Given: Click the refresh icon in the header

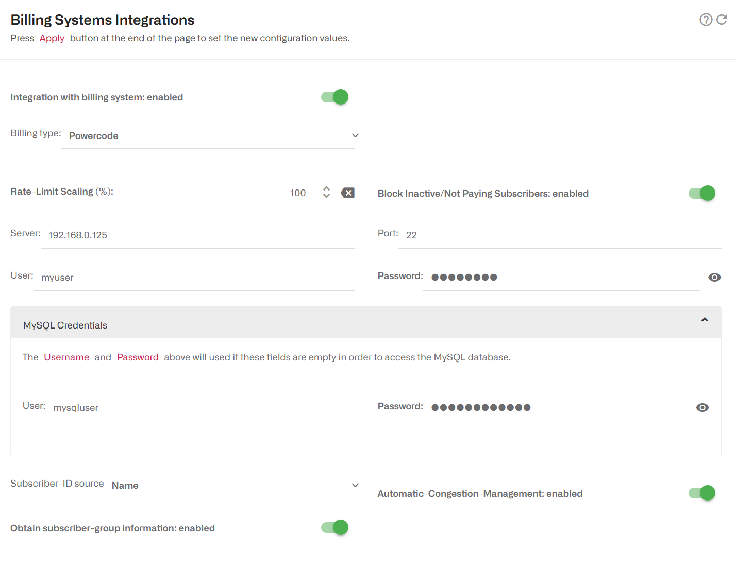Looking at the screenshot, I should (722, 20).
